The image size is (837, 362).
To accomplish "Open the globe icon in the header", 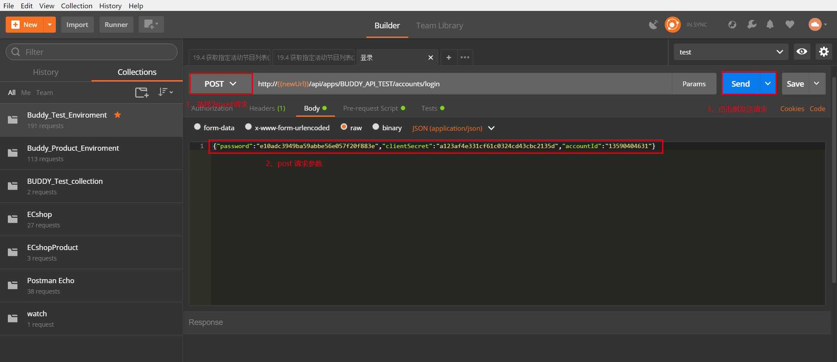I will (x=732, y=25).
